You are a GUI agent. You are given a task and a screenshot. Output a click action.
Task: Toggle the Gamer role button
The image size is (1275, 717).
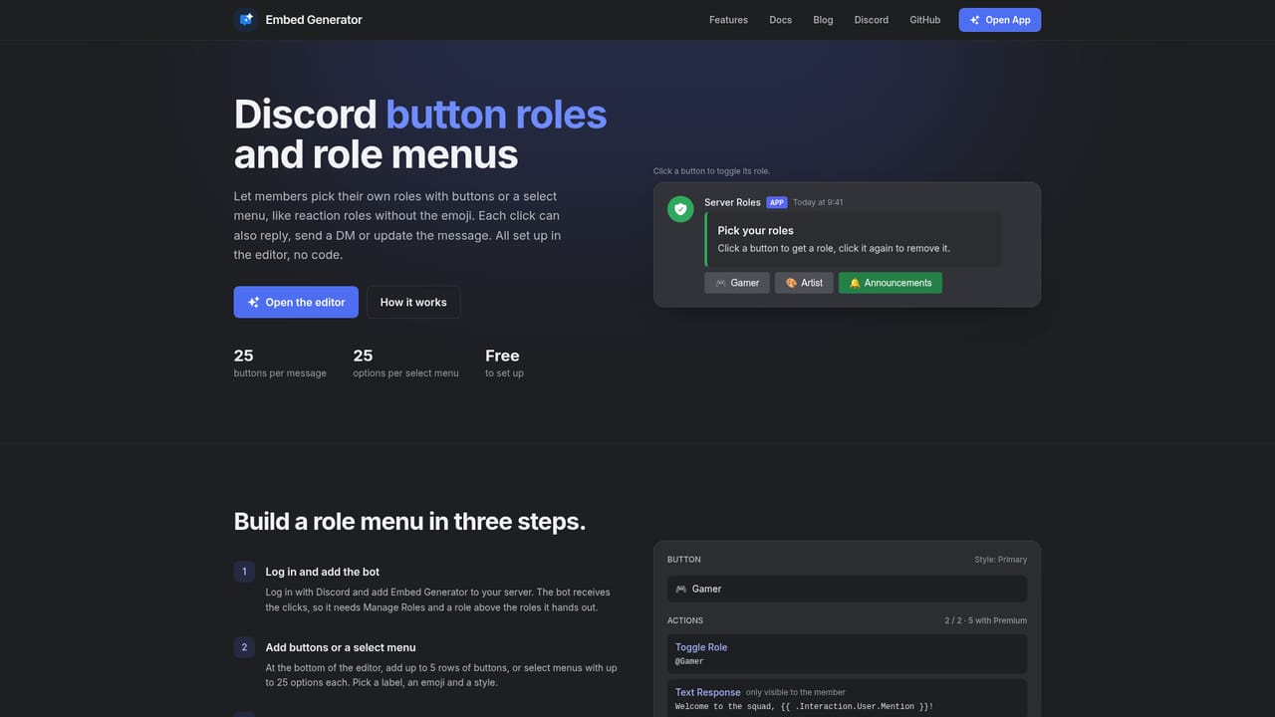[x=737, y=283]
